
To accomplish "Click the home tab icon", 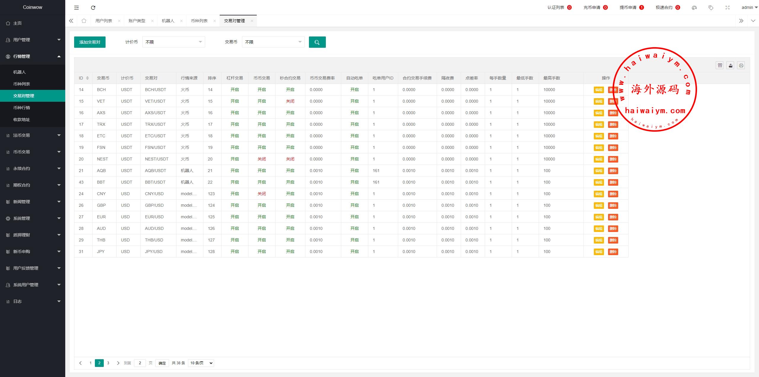I will pos(84,21).
